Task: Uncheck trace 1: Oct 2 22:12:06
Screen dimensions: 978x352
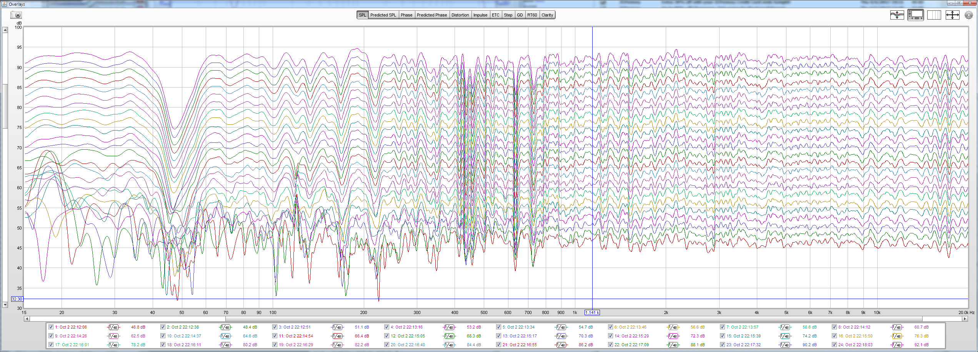Action: pos(51,327)
